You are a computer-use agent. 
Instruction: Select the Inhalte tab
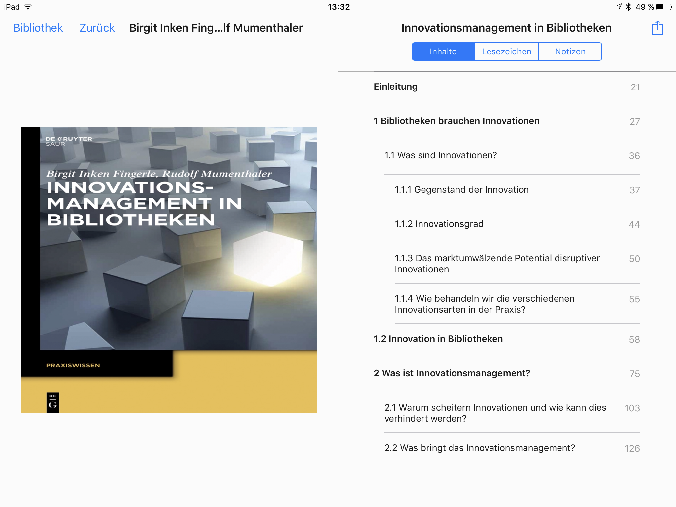pos(443,51)
